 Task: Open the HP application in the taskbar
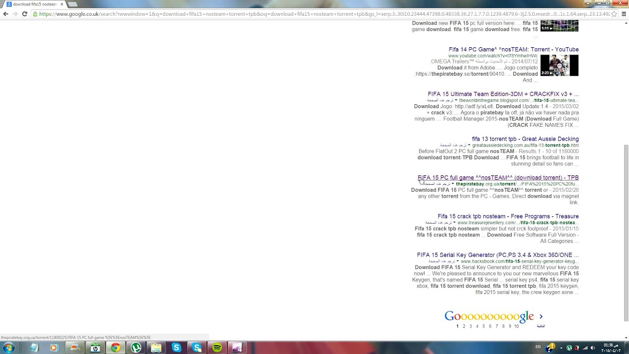[95, 348]
